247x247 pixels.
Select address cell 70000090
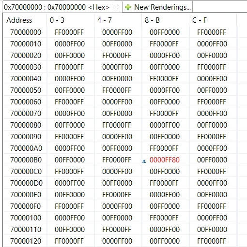point(26,137)
